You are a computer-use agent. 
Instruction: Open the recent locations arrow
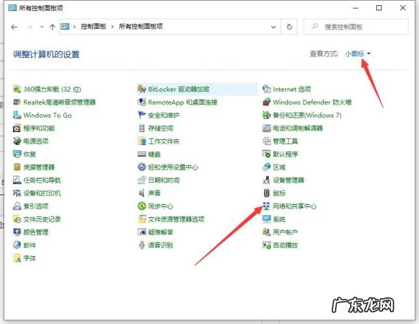tap(42, 27)
